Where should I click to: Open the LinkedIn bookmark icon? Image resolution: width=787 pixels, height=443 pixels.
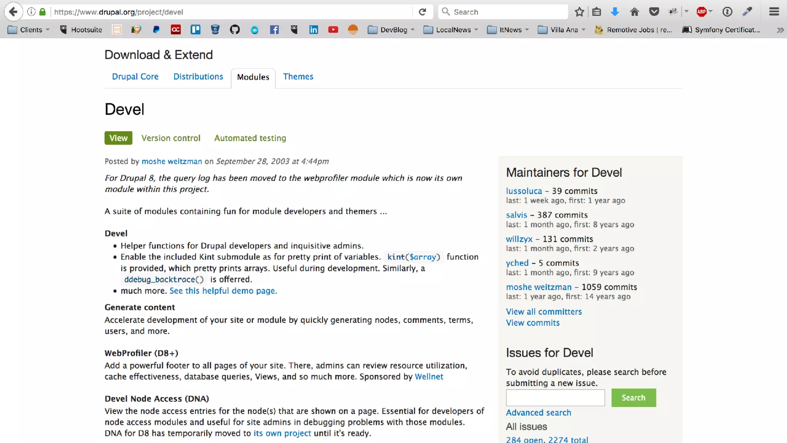[314, 30]
